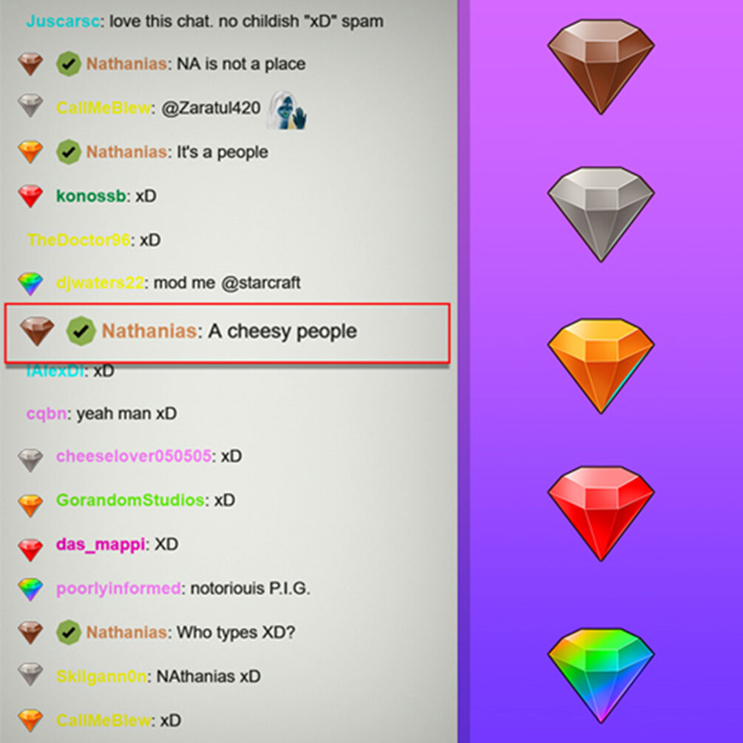Open TheDoctor96's username link
The width and height of the screenshot is (743, 743).
[78, 240]
